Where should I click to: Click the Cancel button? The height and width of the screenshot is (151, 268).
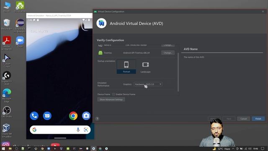point(243,119)
